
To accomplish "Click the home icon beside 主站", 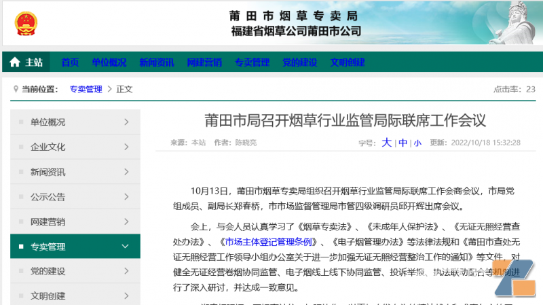I will [15, 62].
